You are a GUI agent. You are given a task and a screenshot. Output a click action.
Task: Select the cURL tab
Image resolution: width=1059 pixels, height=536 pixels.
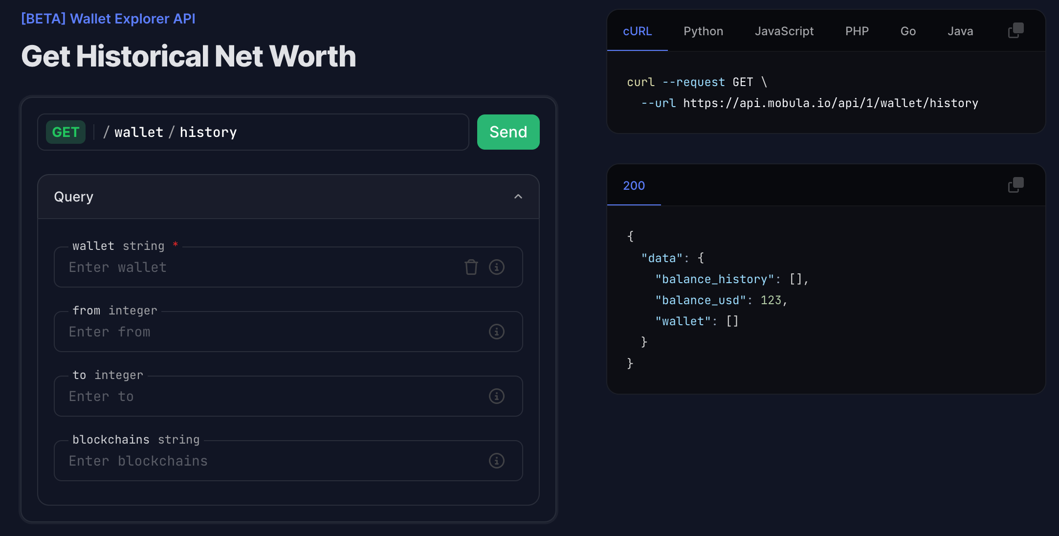pos(637,31)
